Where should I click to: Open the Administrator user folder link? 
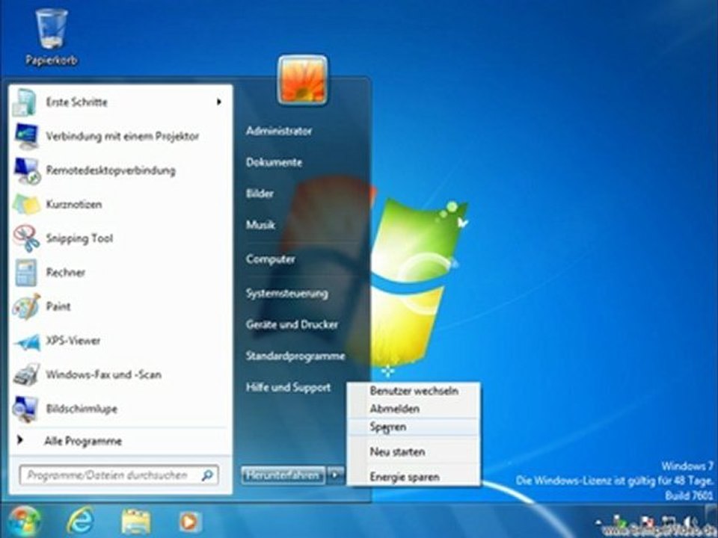278,132
